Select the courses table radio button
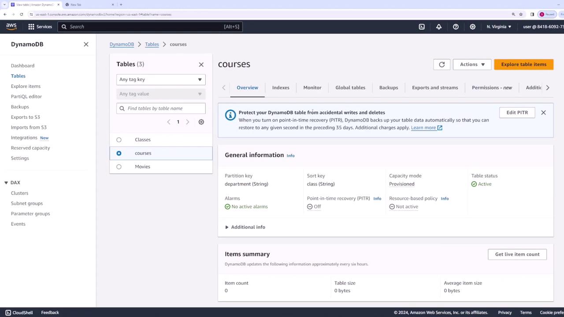Screen dimensions: 564x317 coord(119,153)
